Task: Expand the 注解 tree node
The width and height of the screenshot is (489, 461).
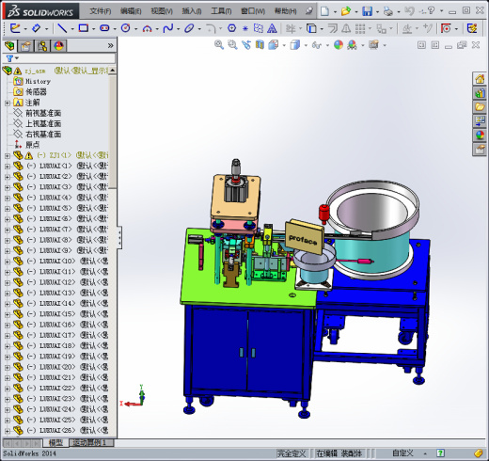Action: click(x=8, y=103)
